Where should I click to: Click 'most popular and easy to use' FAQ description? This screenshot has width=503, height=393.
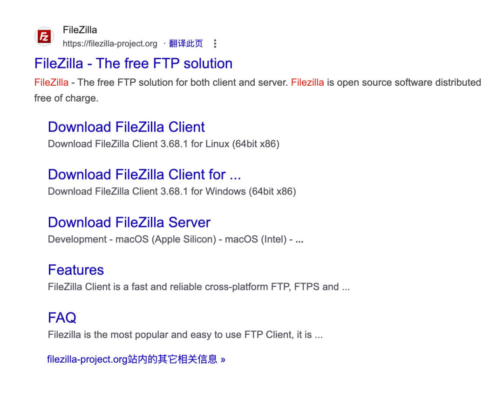pos(185,335)
